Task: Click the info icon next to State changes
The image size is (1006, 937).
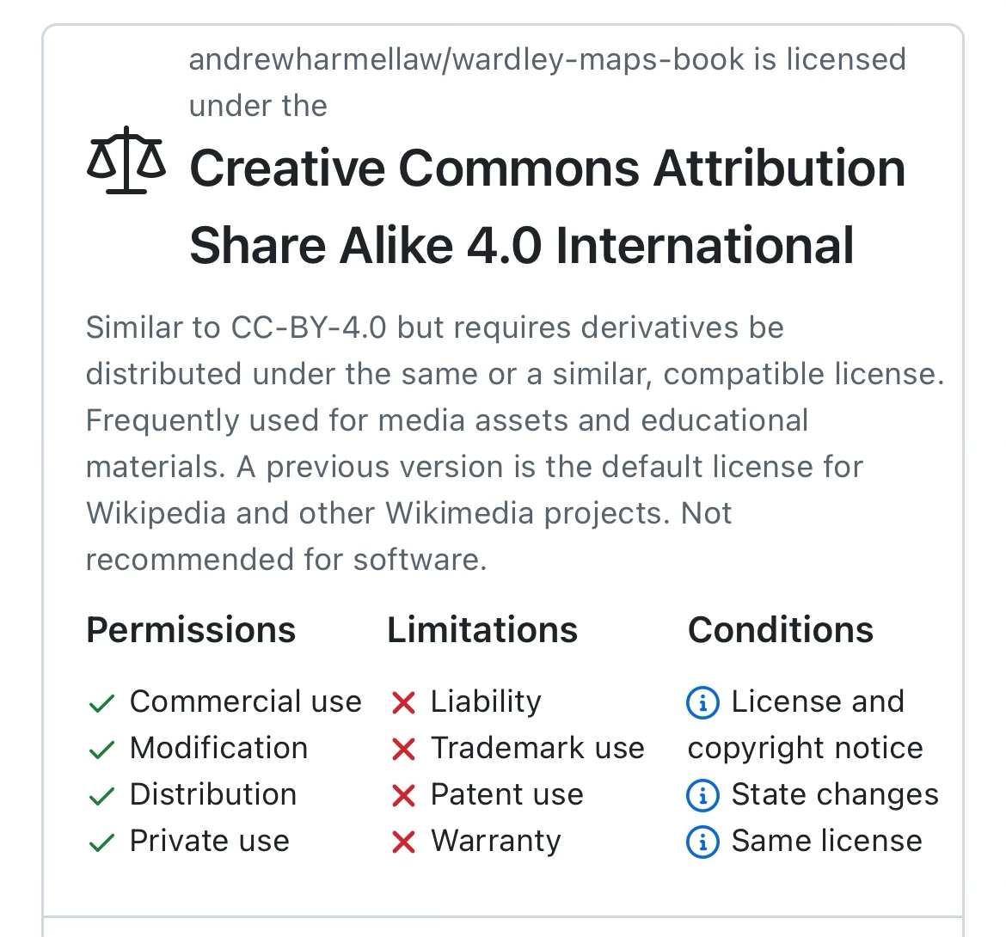Action: coord(702,796)
